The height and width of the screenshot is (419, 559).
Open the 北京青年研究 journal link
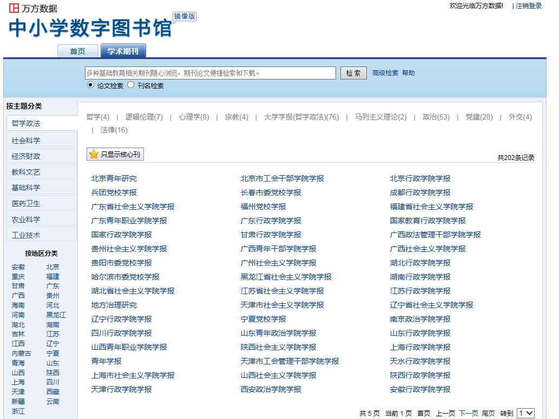tap(114, 178)
